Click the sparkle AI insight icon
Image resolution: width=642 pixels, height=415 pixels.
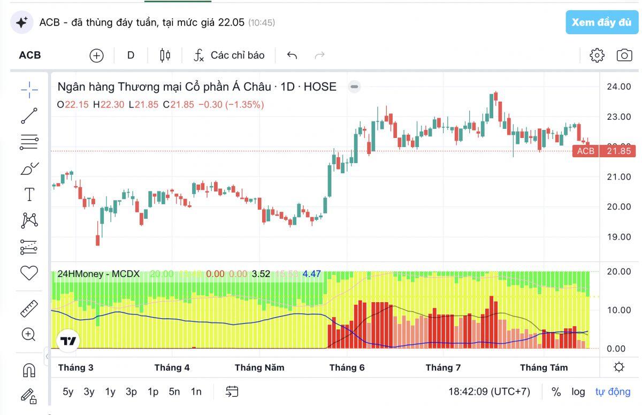tap(22, 22)
